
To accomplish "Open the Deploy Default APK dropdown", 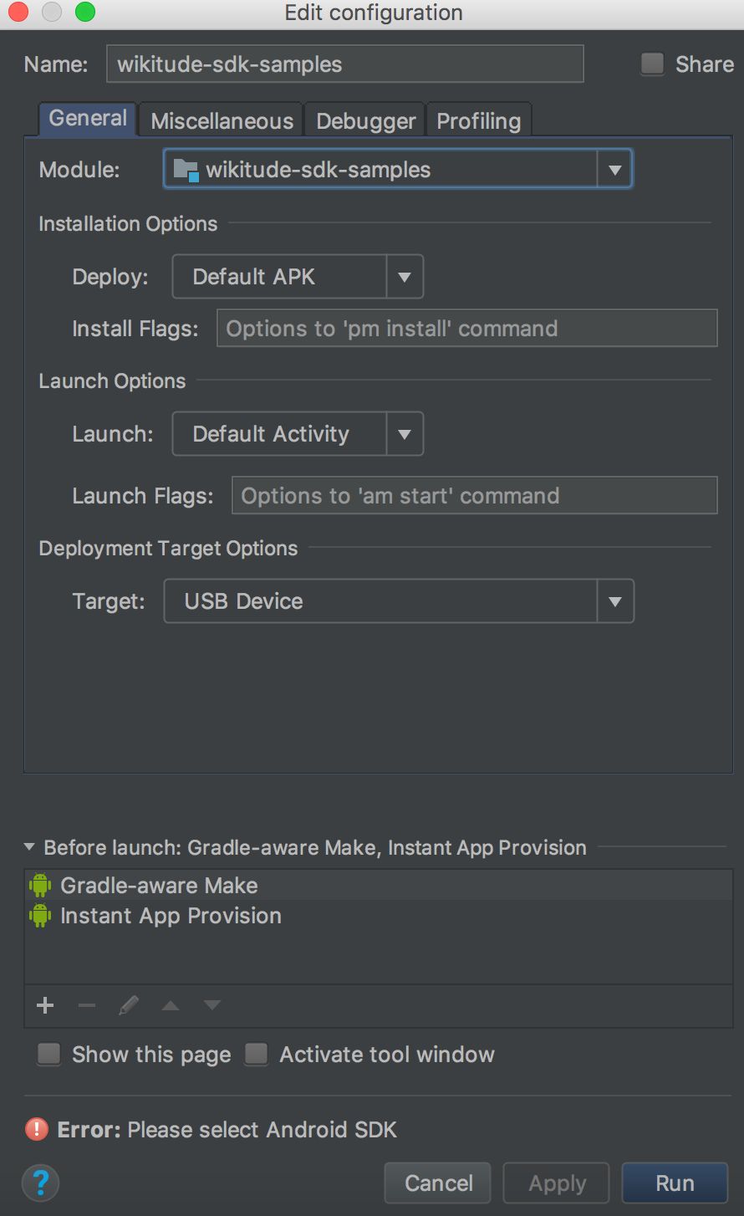I will [x=405, y=277].
